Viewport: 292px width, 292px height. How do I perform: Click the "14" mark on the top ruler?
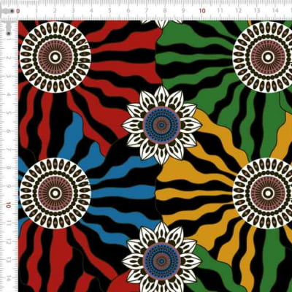275,11
